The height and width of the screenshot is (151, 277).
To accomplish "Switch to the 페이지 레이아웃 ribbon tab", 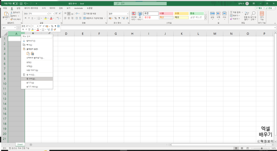I will tap(31, 8).
